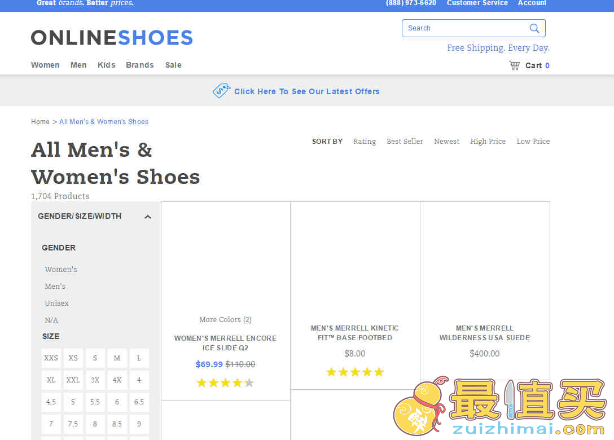Image resolution: width=614 pixels, height=440 pixels.
Task: Click Here To See Our Latest Offers
Action: (x=306, y=91)
